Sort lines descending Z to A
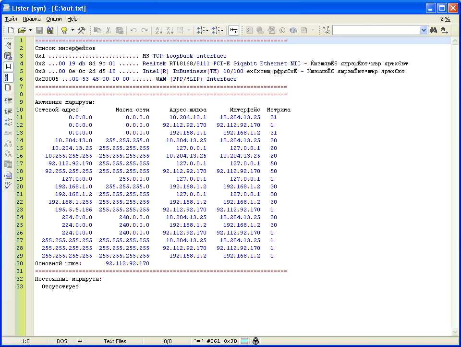Viewport: 461px width, 347px height. click(x=170, y=30)
